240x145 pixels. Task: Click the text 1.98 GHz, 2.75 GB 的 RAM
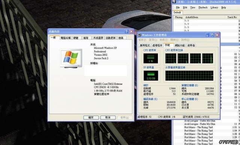point(108,91)
